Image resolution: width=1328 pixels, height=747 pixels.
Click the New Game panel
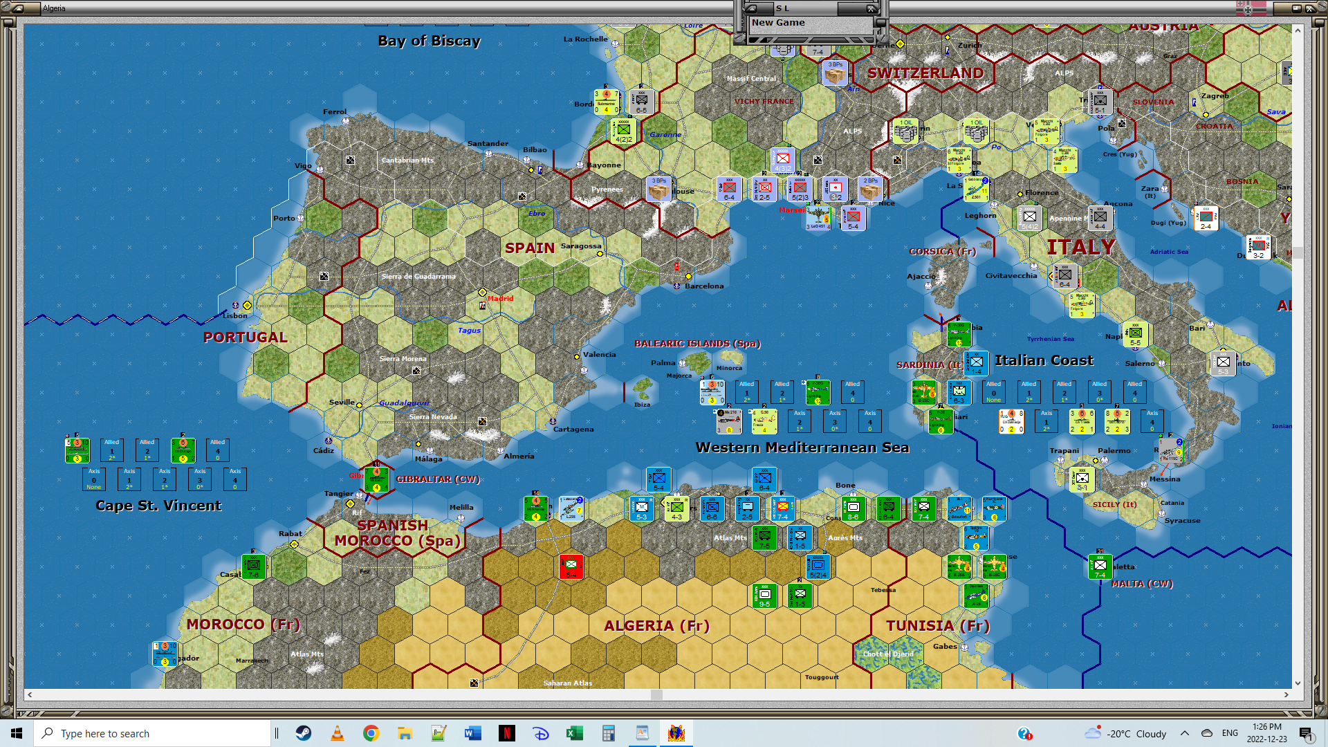tap(811, 23)
